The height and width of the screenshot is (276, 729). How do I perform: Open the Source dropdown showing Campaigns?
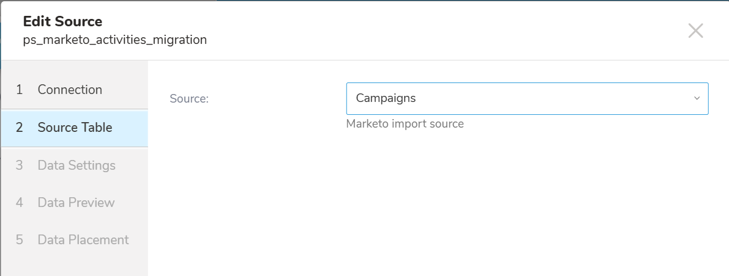[x=526, y=98]
